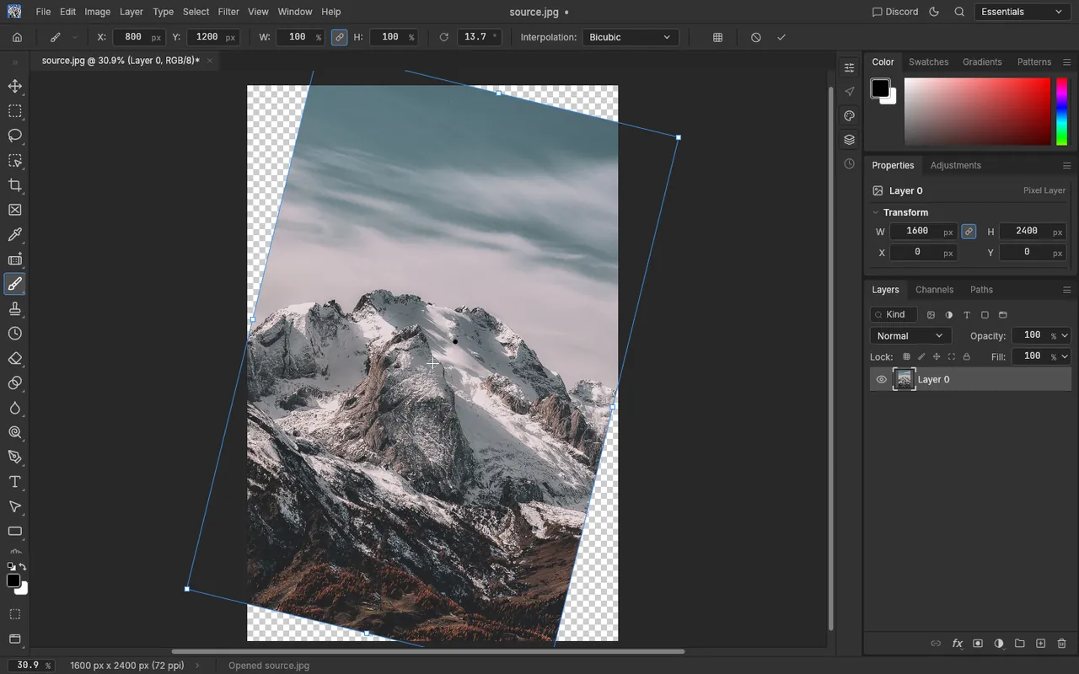
Task: Create a new layer
Action: point(1040,644)
